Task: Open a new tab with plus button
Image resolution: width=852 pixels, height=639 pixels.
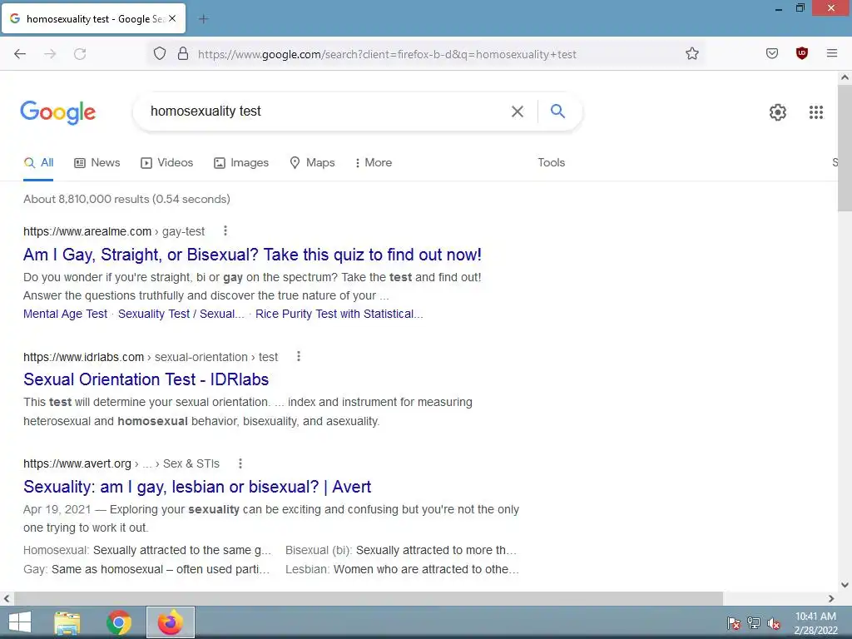Action: pyautogui.click(x=203, y=19)
